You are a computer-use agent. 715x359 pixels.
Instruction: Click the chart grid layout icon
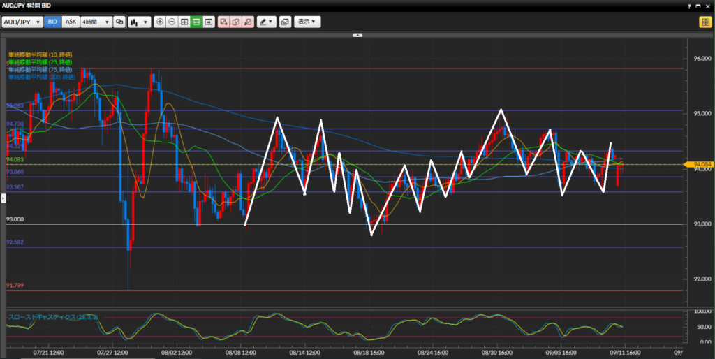tap(184, 22)
